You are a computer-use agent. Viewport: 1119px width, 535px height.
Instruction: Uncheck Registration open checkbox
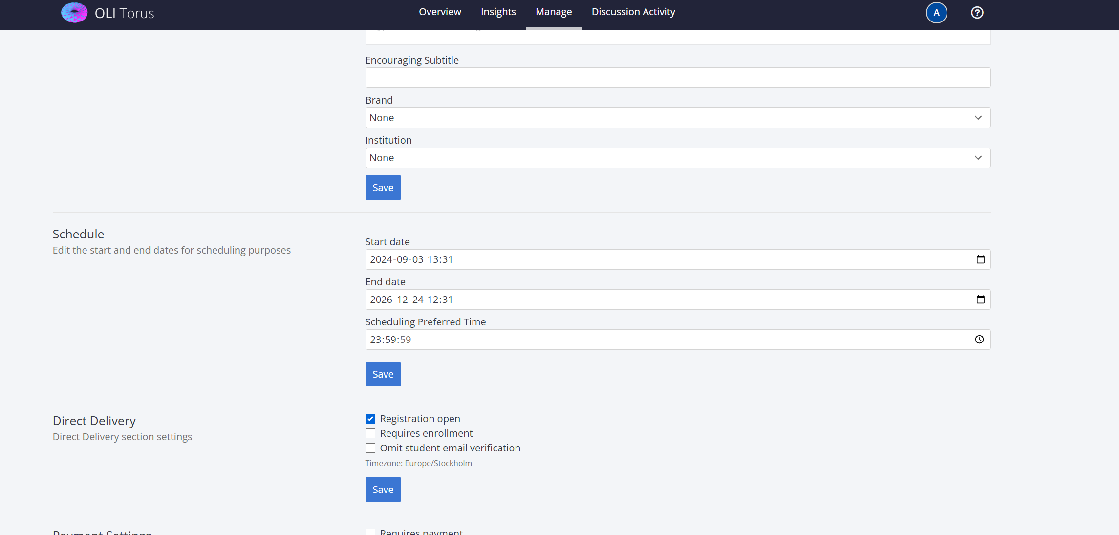click(370, 419)
